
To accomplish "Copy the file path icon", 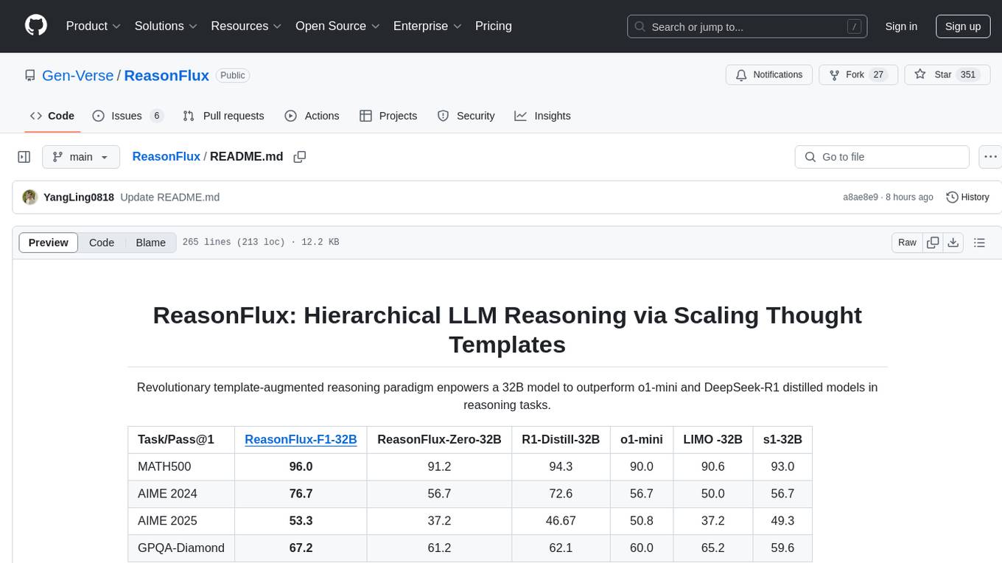I will [300, 157].
